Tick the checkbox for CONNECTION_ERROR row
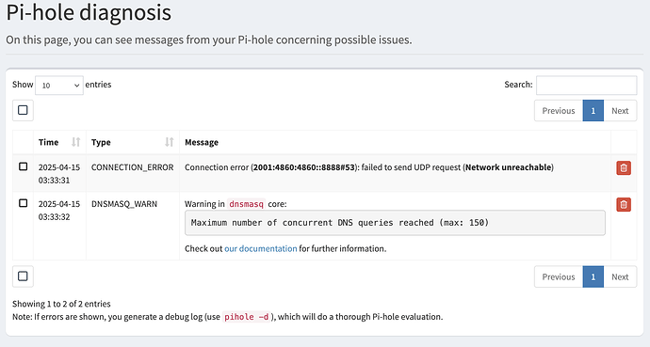 coord(24,166)
